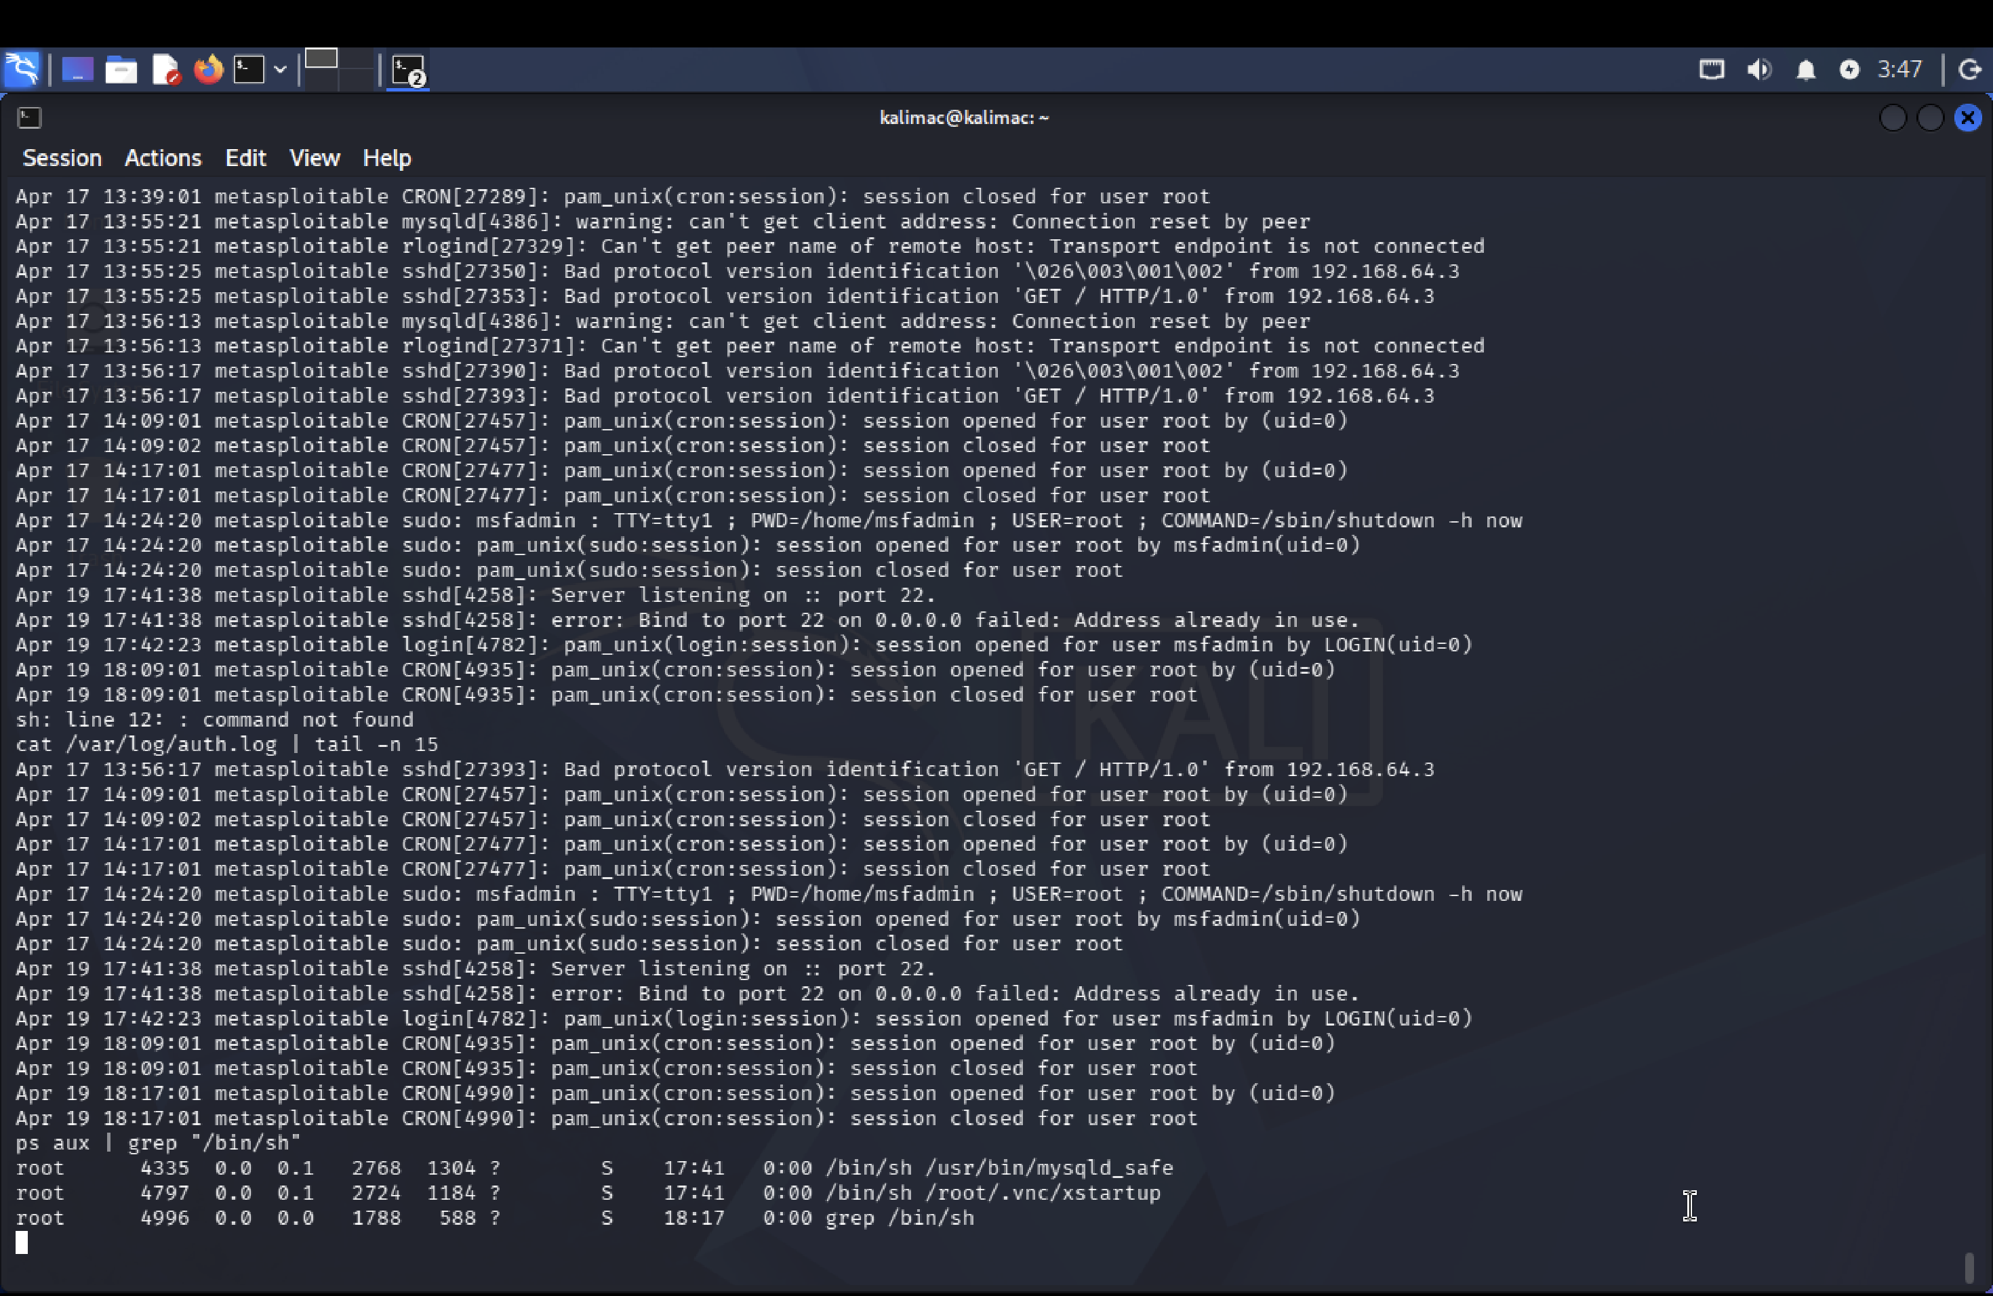Launch a new terminal from the taskbar
This screenshot has width=1993, height=1296.
[249, 70]
